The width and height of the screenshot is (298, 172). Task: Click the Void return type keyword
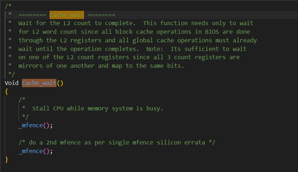click(x=12, y=83)
